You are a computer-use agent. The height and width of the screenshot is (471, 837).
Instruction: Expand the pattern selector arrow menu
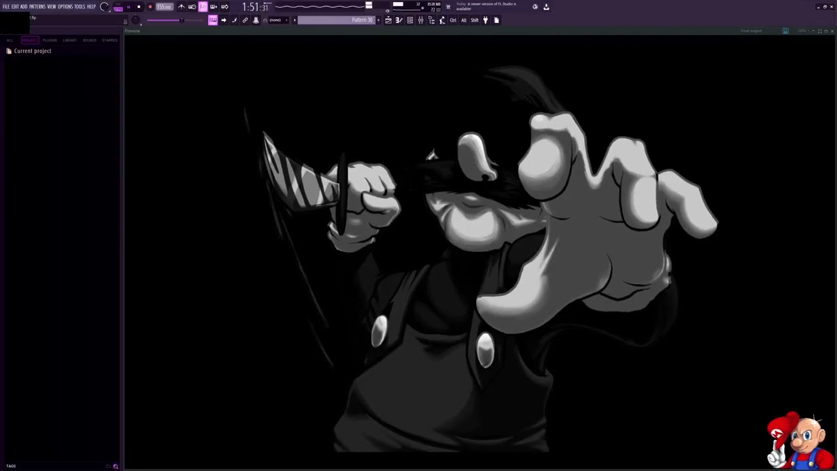point(294,20)
